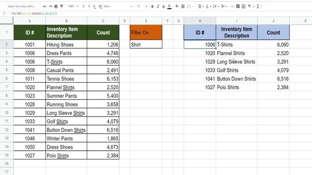Screen dimensions: 312x175
Task: Select count 1,865 cell
Action: point(103,138)
